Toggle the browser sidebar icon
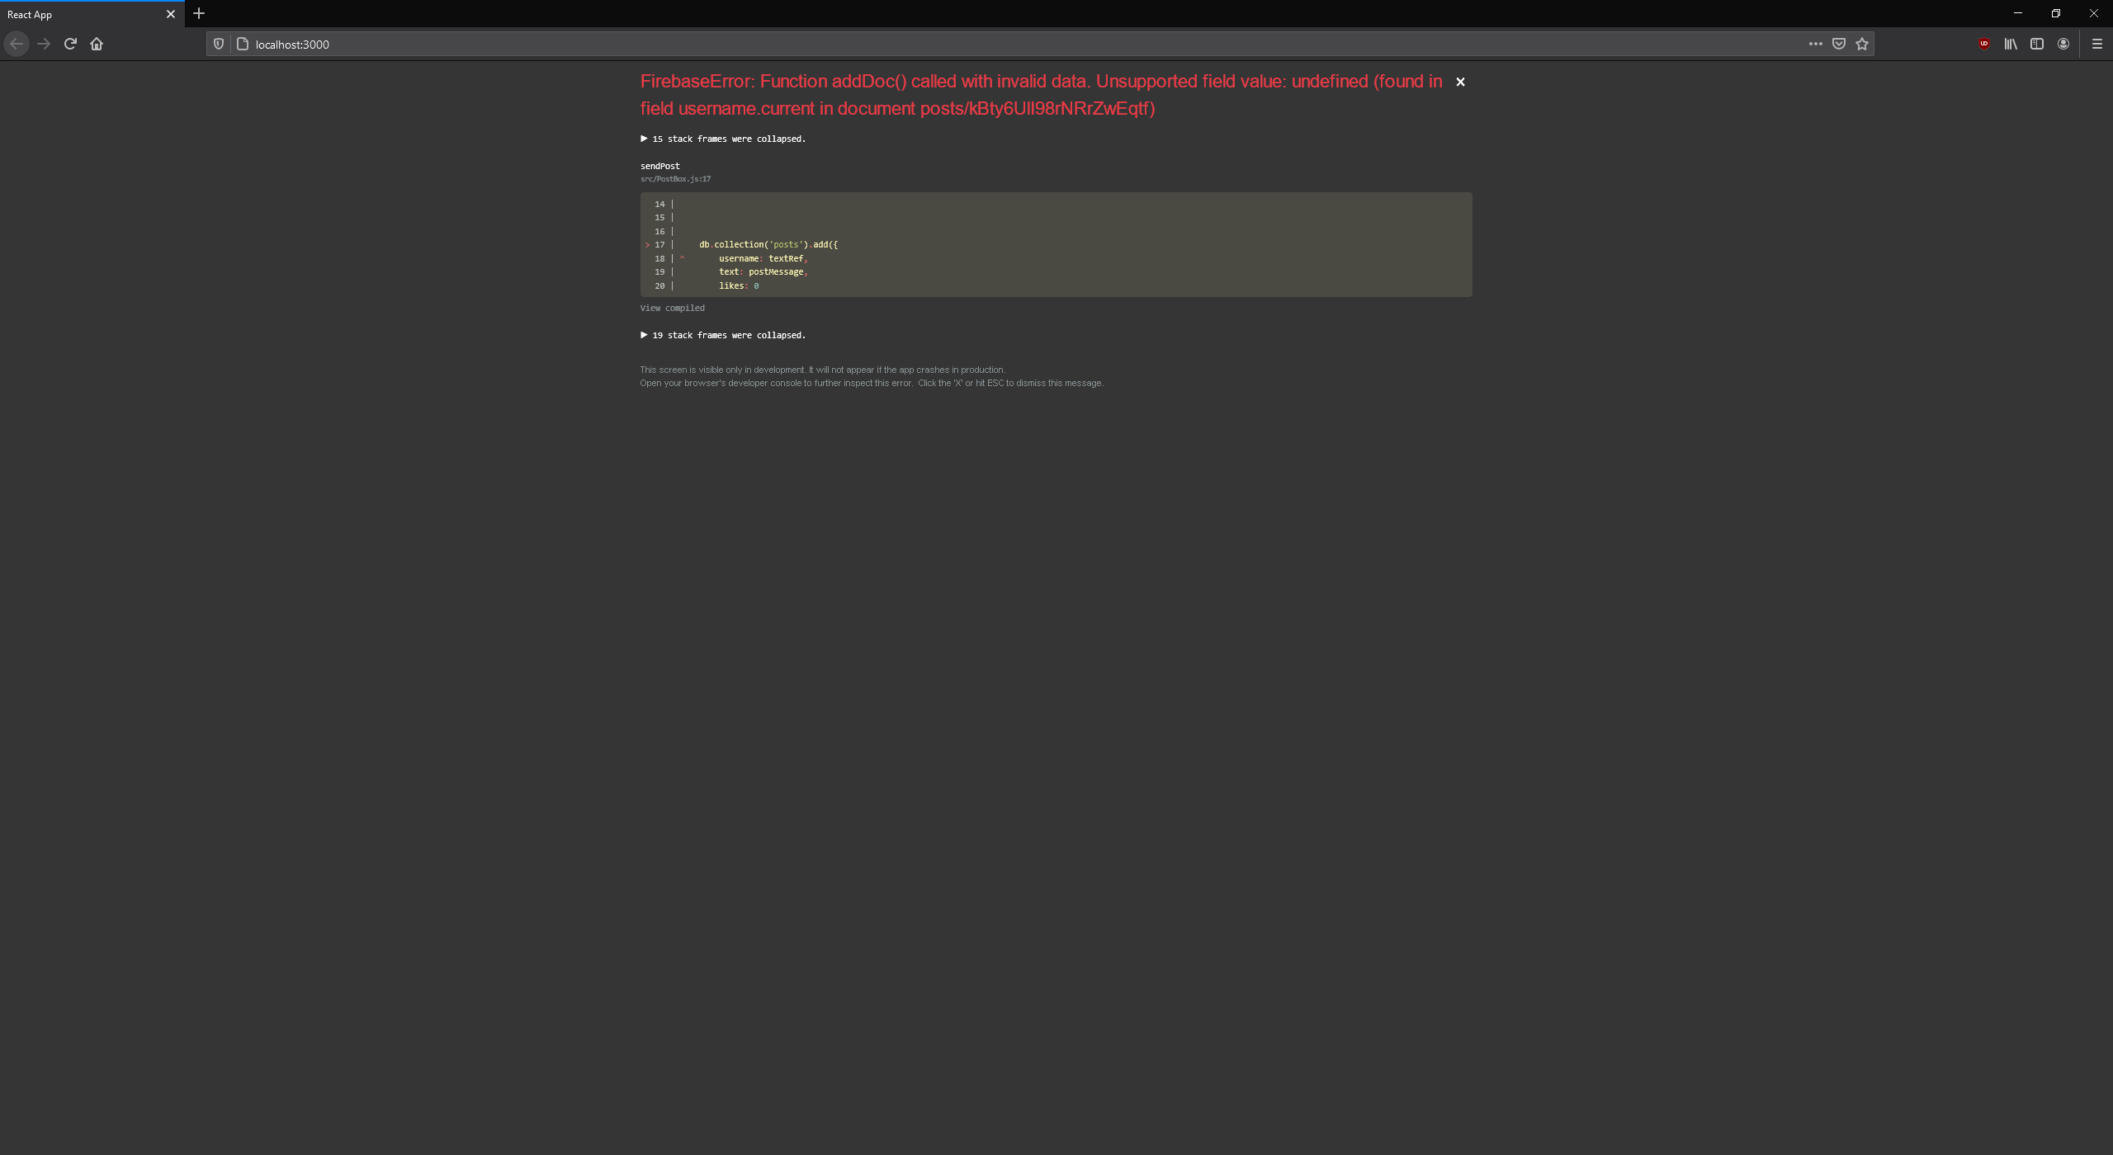Screen dimensions: 2113x1155 coord(2037,44)
